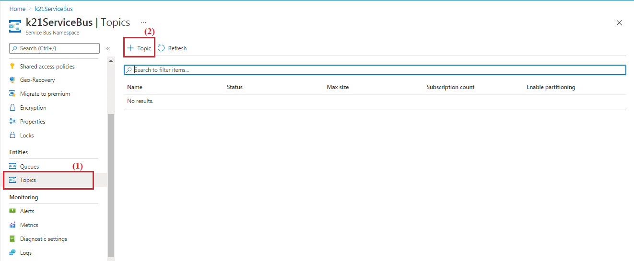Sort by Name column header

[x=135, y=87]
